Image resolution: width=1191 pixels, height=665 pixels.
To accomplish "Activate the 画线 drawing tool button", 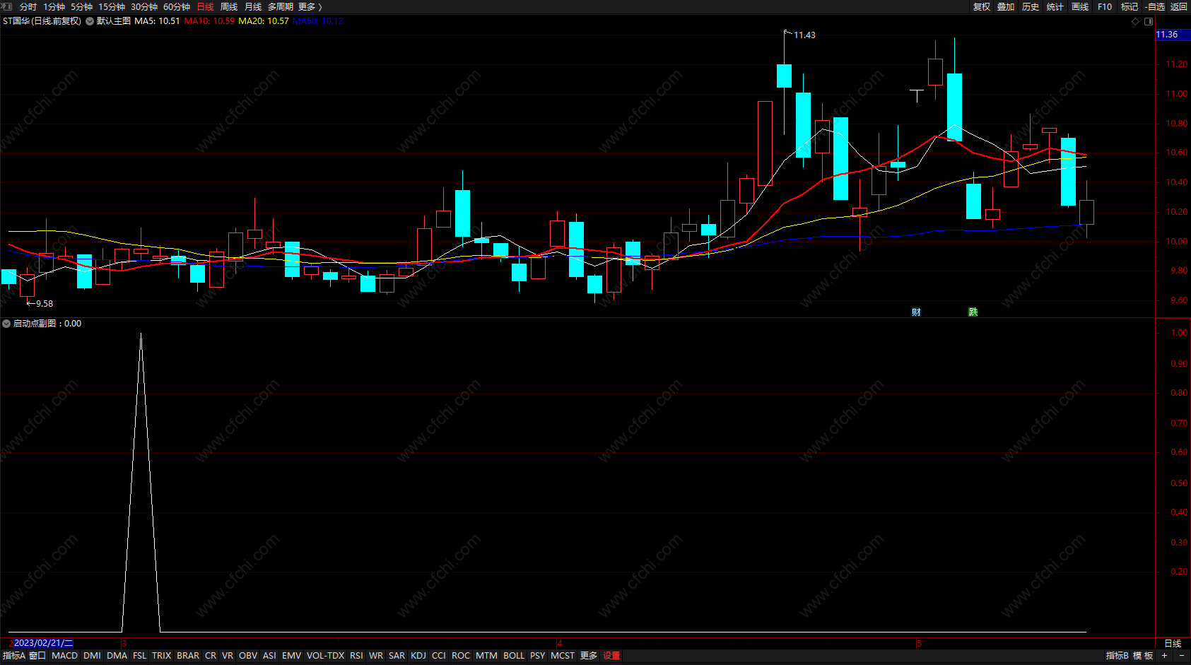I will tap(1080, 6).
